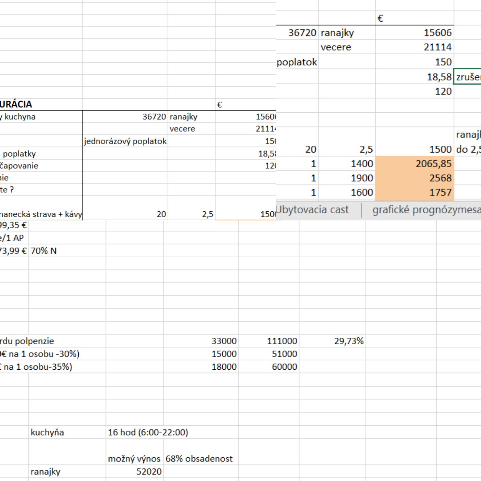Image resolution: width=481 pixels, height=481 pixels.
Task: Select the cell with value 1400
Action: (347, 164)
